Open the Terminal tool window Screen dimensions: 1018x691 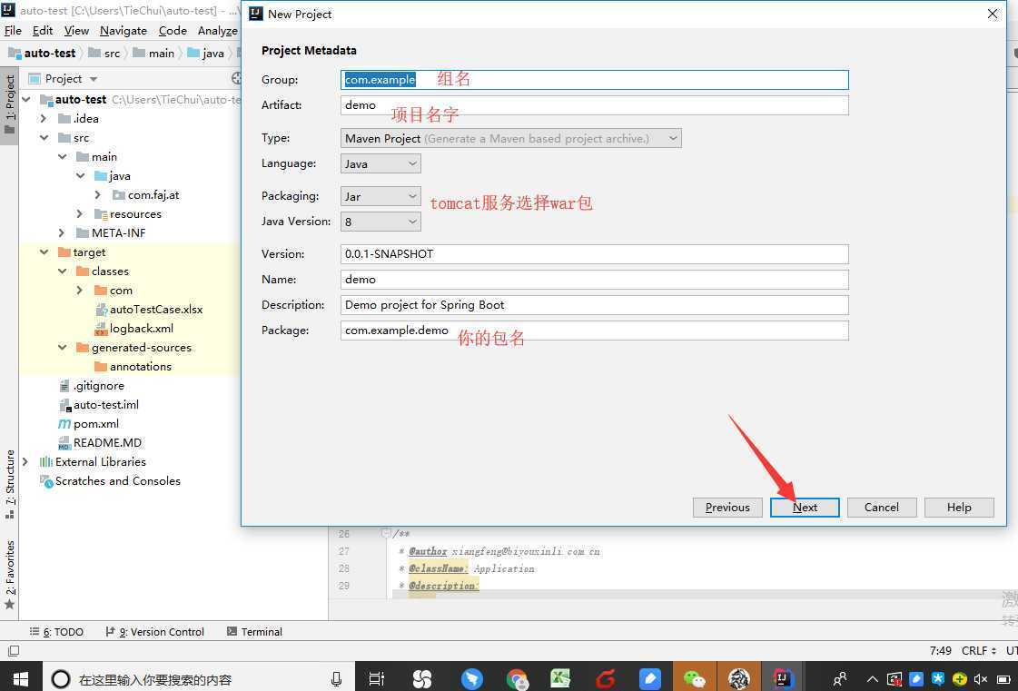254,632
